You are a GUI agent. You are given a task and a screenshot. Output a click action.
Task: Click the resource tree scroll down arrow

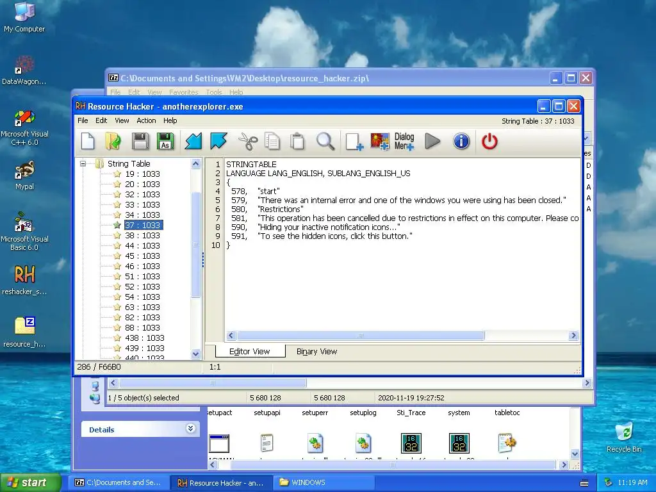pyautogui.click(x=195, y=354)
